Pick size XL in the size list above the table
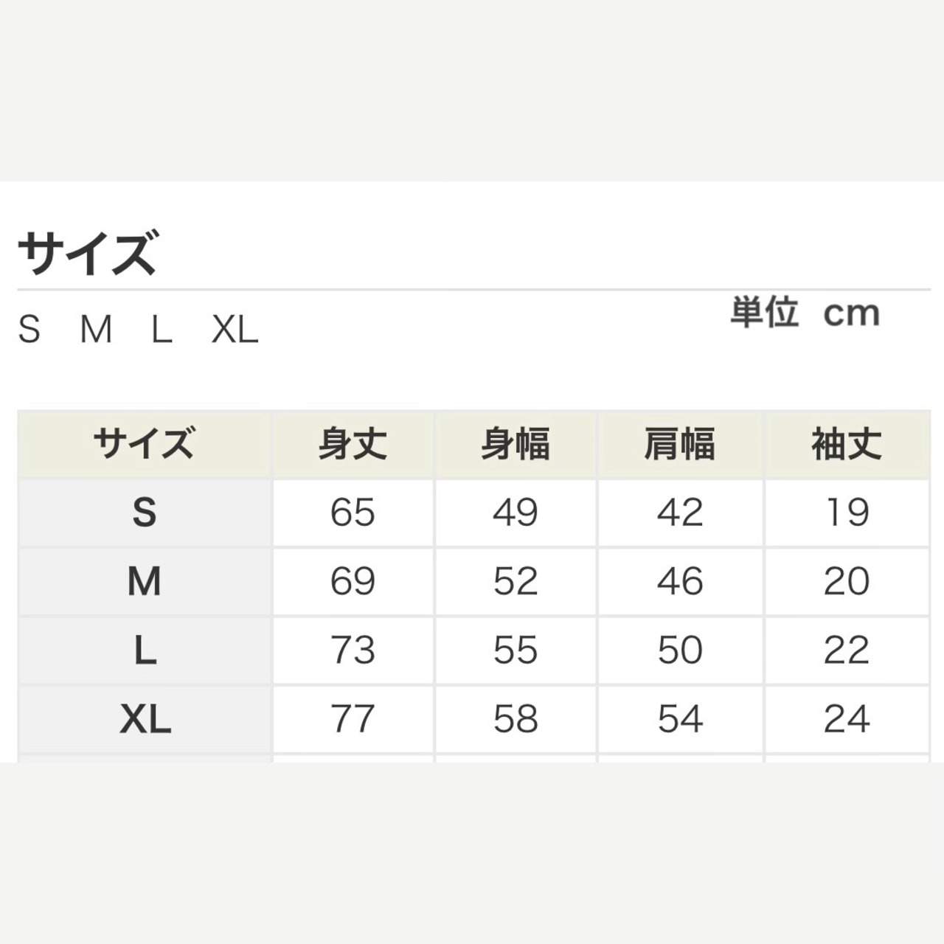Screen dimensions: 944x944 pos(235,330)
